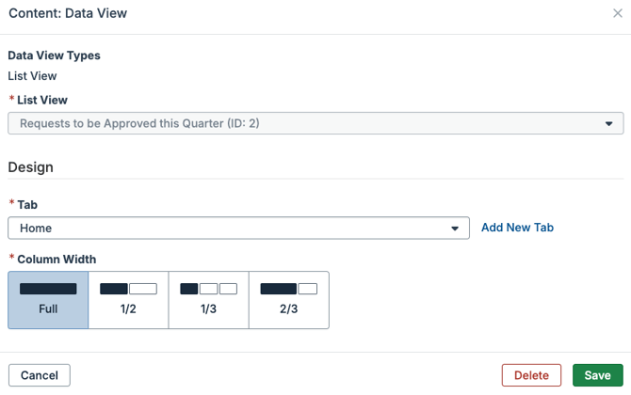Click the one-third column bar icon

[x=208, y=289]
